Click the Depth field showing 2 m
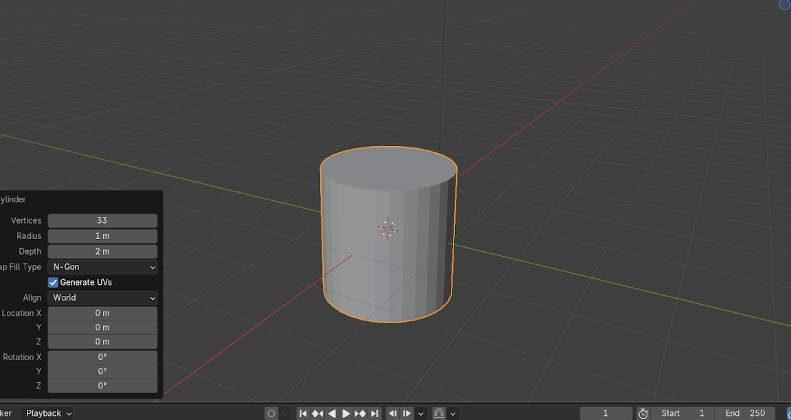This screenshot has height=420, width=791. (x=102, y=251)
